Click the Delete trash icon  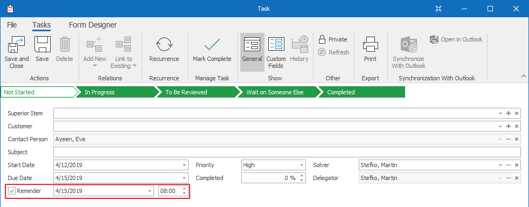[65, 45]
